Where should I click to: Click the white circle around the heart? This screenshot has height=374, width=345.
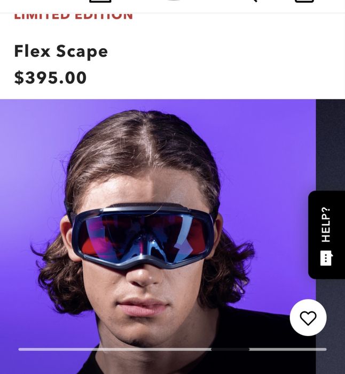click(308, 317)
